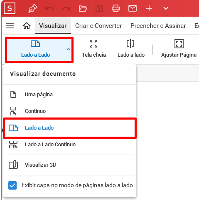Switch to the Criar e Converter tab
199x200 pixels.
[x=98, y=26]
